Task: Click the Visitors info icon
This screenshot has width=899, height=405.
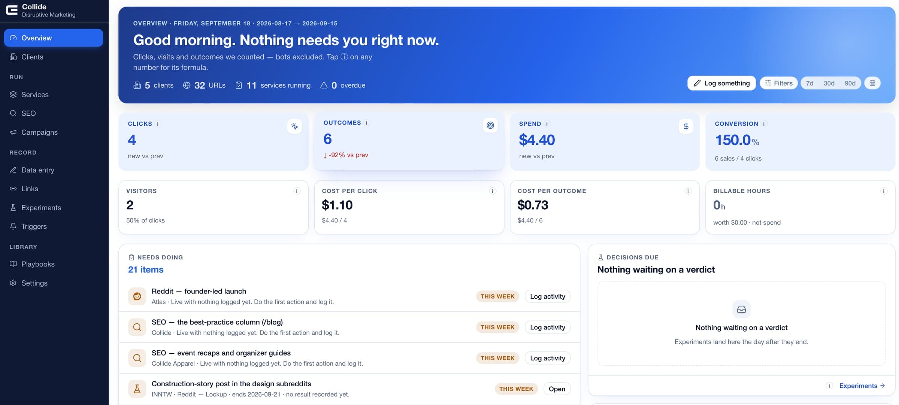Action: (297, 191)
